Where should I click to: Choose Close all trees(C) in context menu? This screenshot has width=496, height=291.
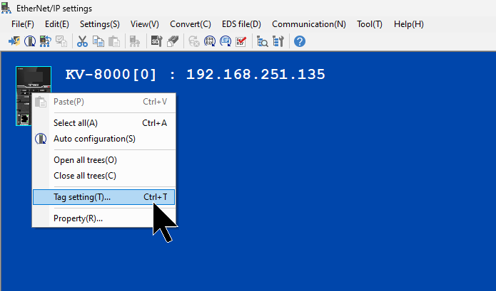pyautogui.click(x=103, y=176)
